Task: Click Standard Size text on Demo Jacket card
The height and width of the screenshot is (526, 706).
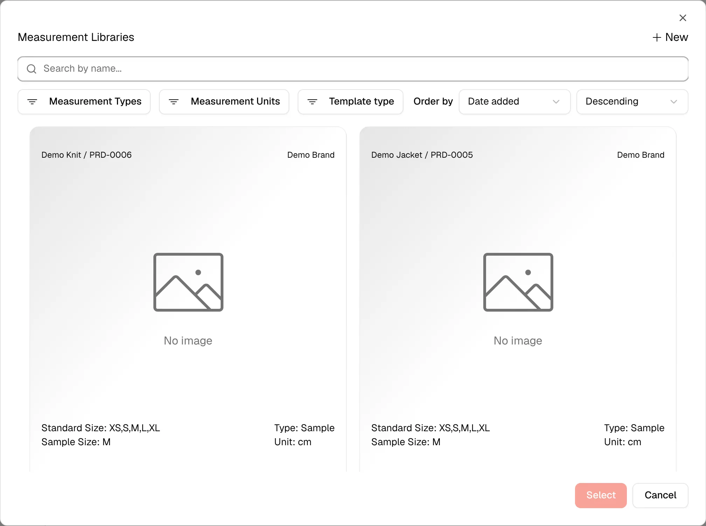Action: (x=431, y=428)
